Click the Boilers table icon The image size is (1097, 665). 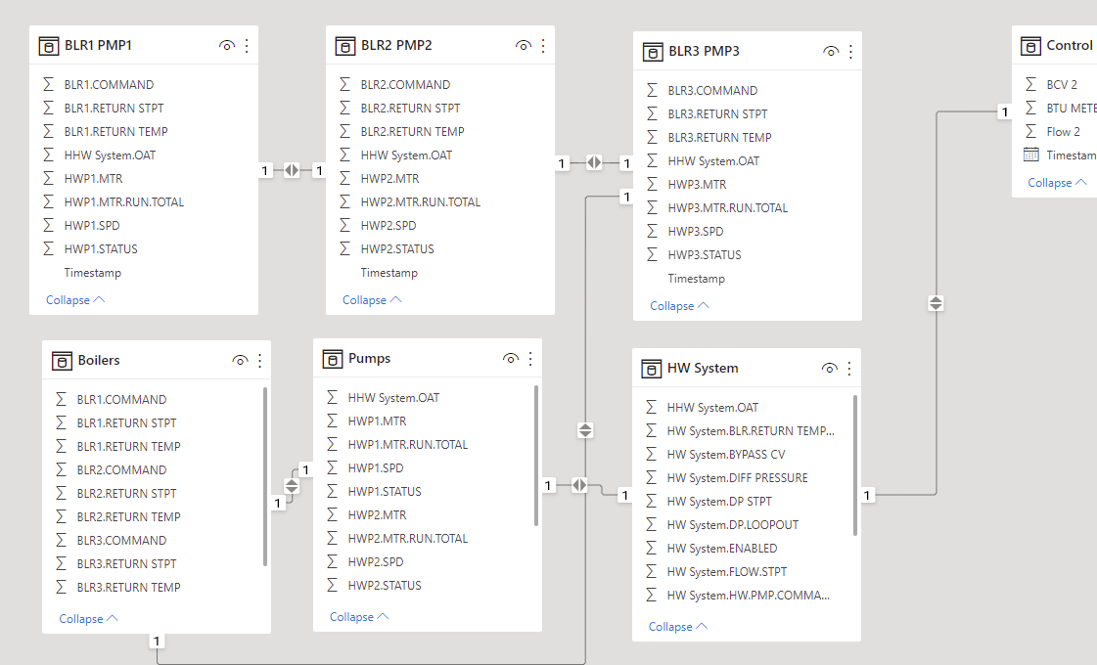62,361
